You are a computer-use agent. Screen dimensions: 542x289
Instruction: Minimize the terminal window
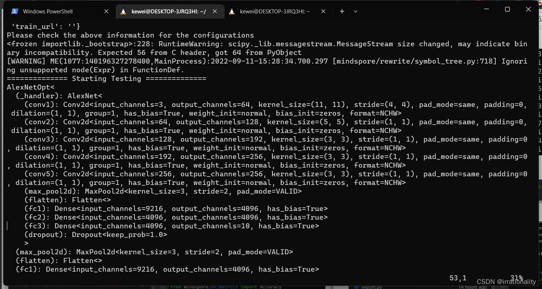486,9
